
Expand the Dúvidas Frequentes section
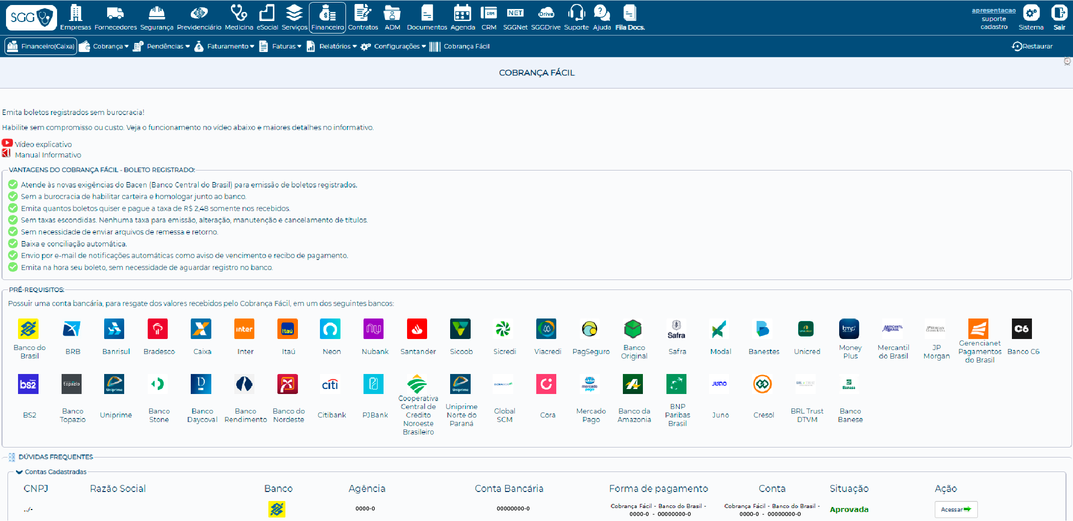[55, 457]
